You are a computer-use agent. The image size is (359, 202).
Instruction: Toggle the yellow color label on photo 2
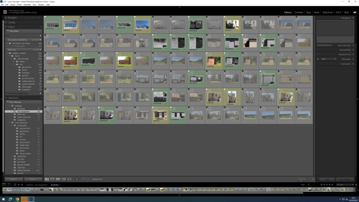[76, 30]
